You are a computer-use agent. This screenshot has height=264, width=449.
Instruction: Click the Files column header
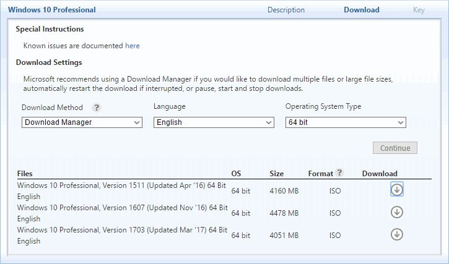(x=25, y=174)
